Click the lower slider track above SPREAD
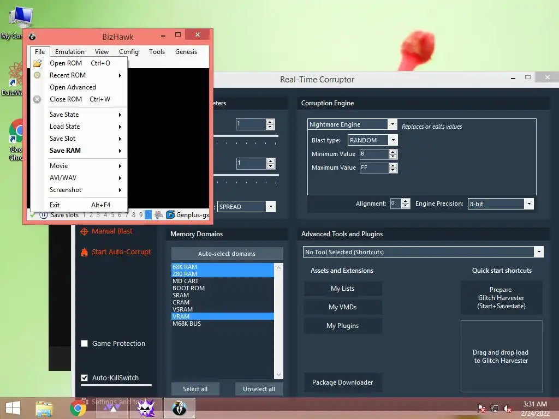The height and width of the screenshot is (419, 559). tap(246, 175)
